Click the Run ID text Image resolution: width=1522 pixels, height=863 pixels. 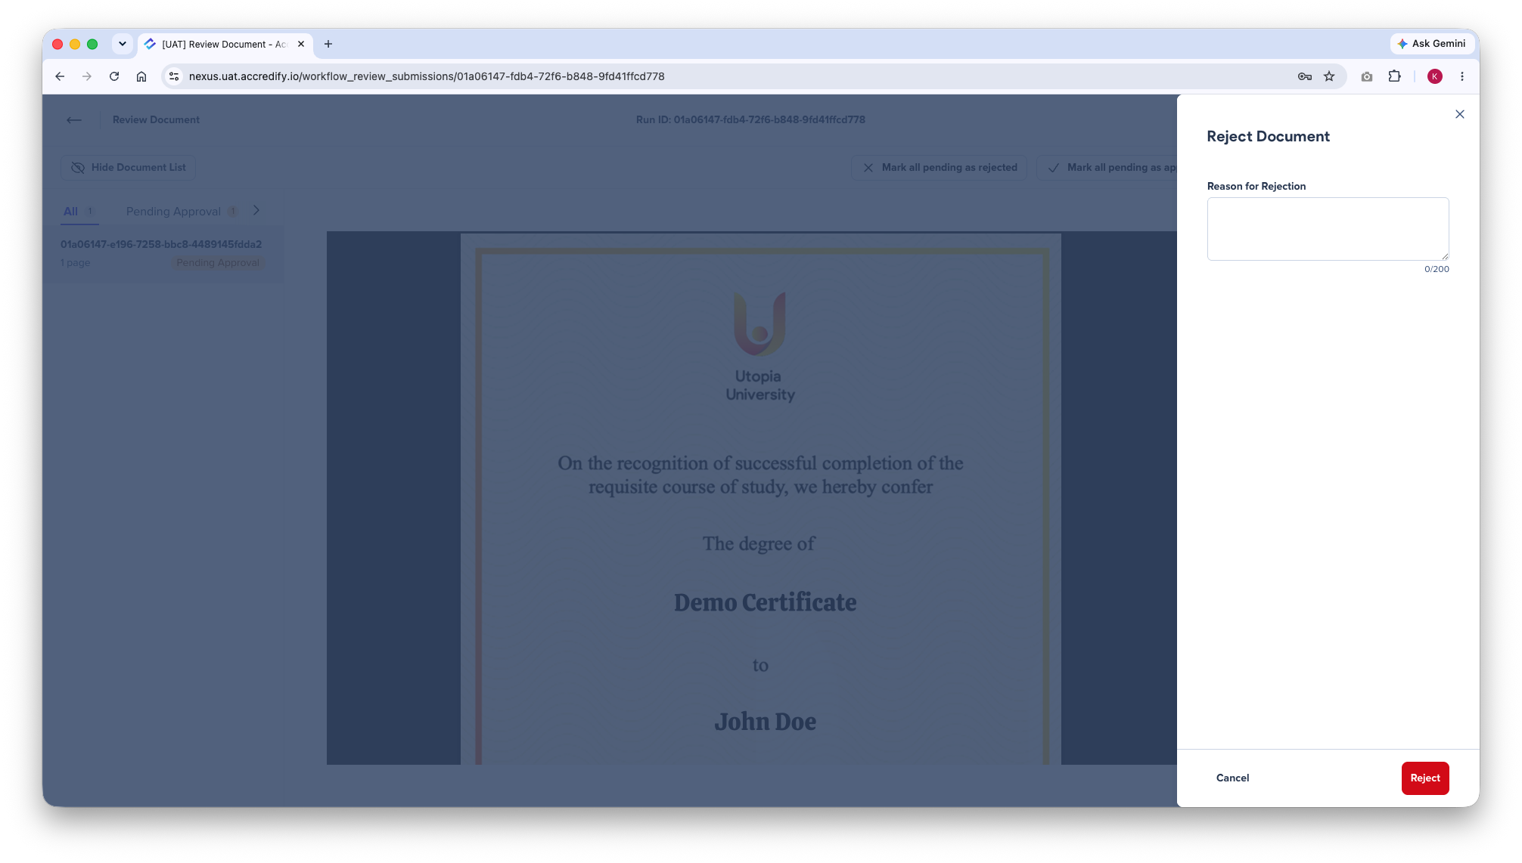(750, 119)
